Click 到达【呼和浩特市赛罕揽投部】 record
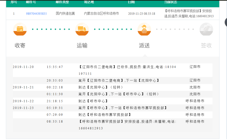This screenshot has width=227, height=140. coord(105,115)
